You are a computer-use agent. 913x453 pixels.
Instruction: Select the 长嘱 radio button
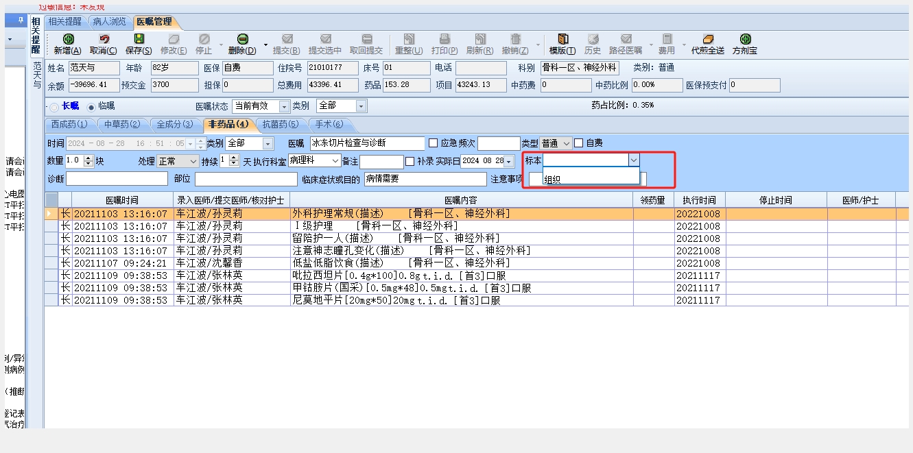coord(54,107)
